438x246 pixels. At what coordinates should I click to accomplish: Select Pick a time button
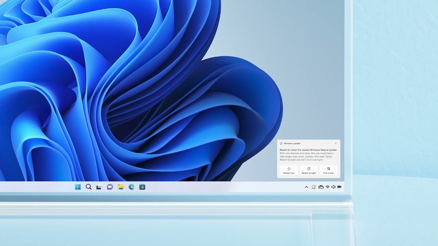(x=328, y=170)
